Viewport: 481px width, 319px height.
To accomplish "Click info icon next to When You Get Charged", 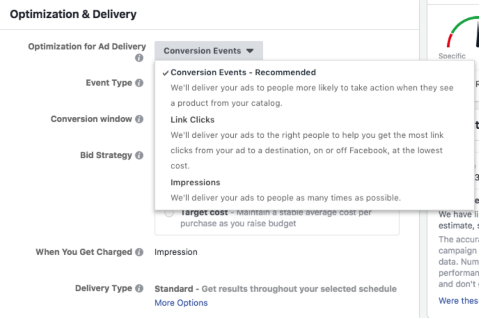I will click(139, 252).
